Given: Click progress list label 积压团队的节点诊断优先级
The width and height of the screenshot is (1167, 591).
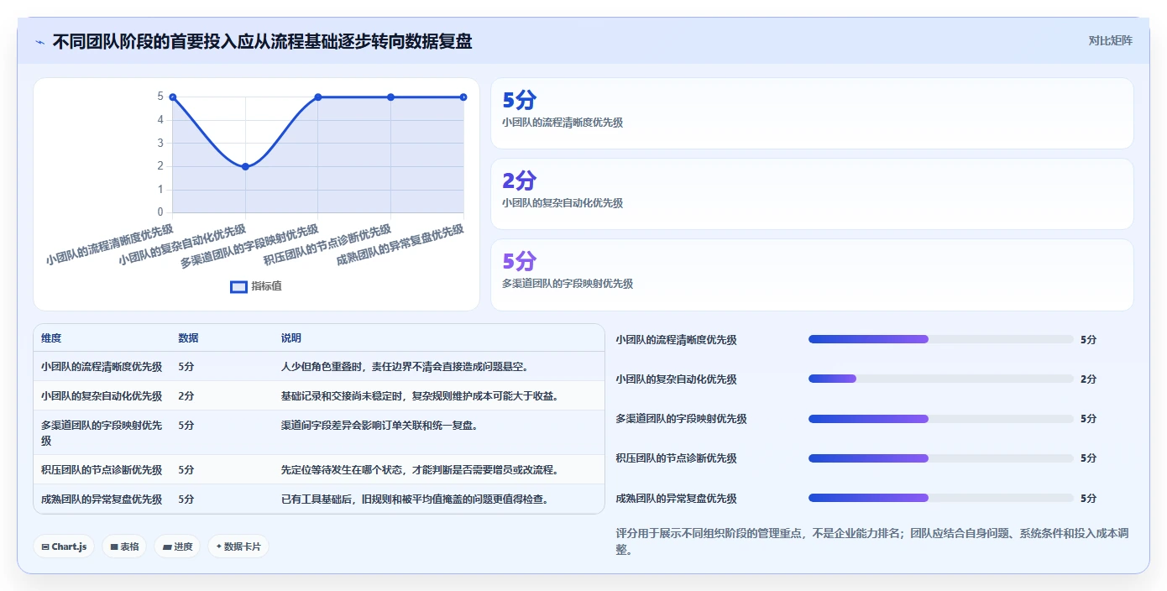Looking at the screenshot, I should pyautogui.click(x=676, y=458).
